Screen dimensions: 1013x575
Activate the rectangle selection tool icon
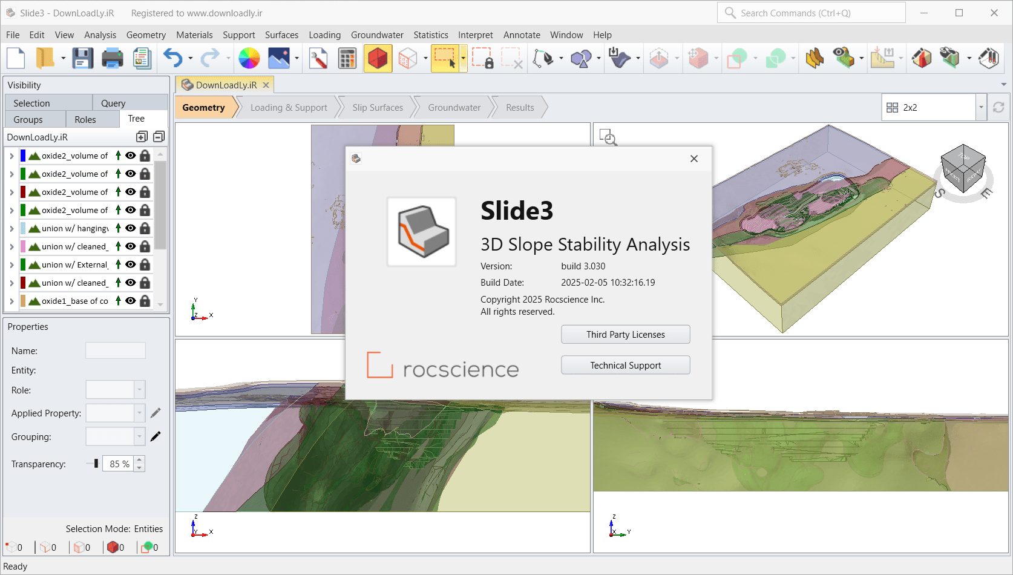[x=444, y=59]
